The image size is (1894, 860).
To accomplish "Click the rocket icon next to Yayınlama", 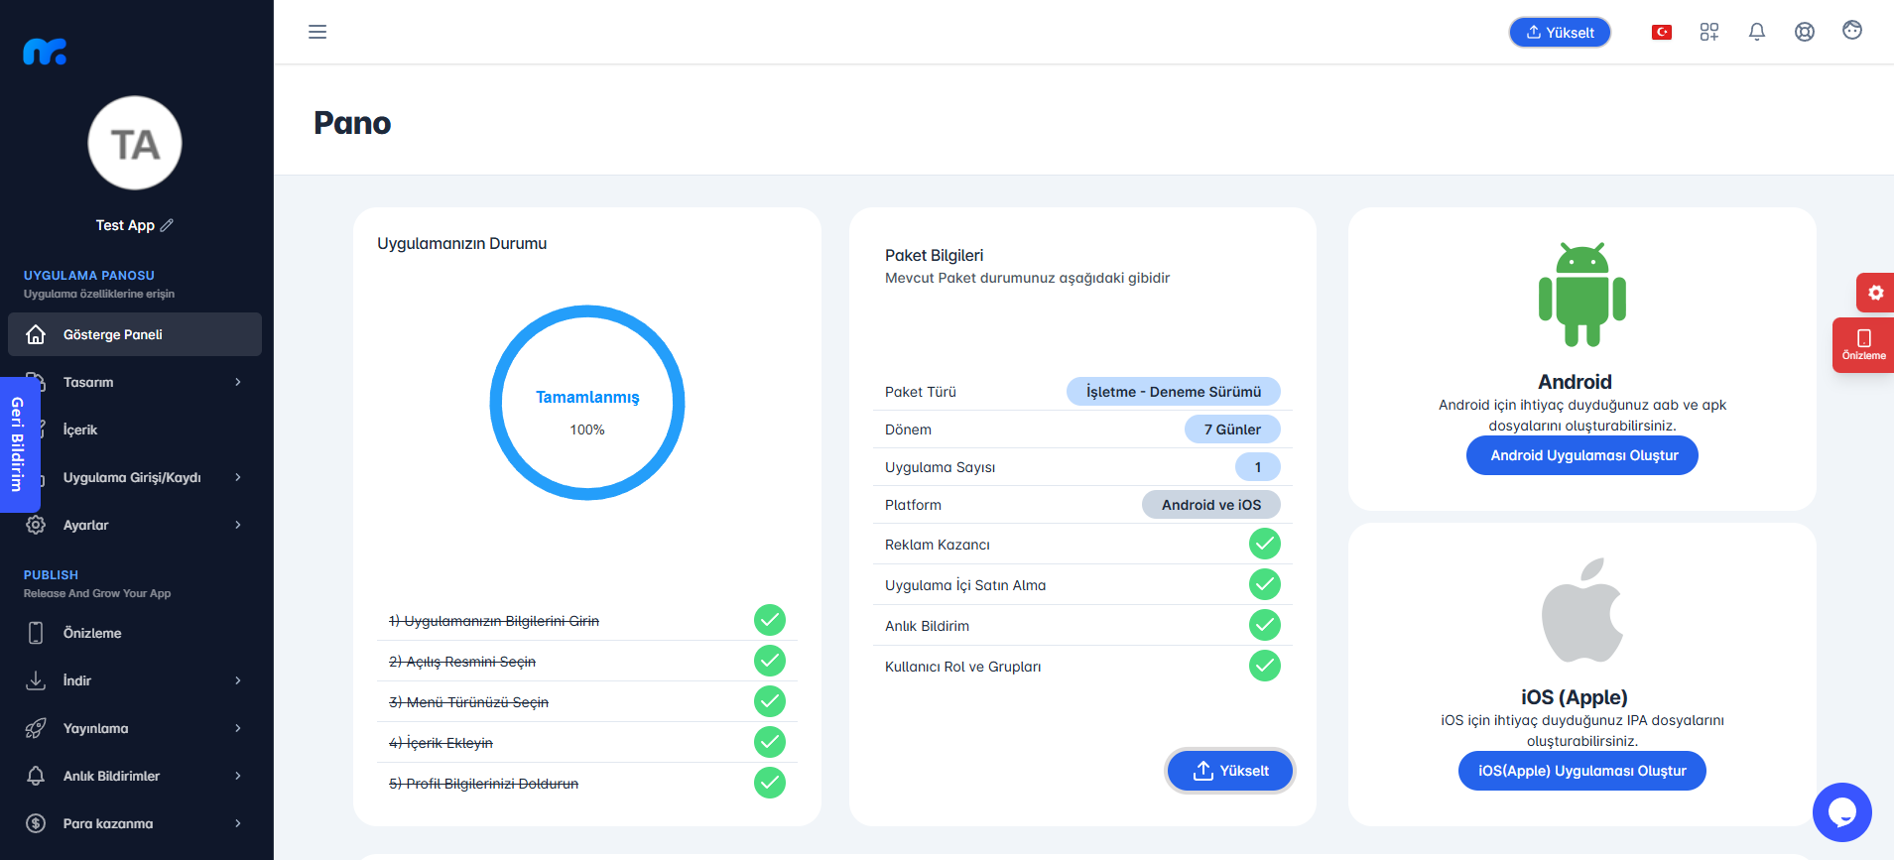I will tap(36, 728).
